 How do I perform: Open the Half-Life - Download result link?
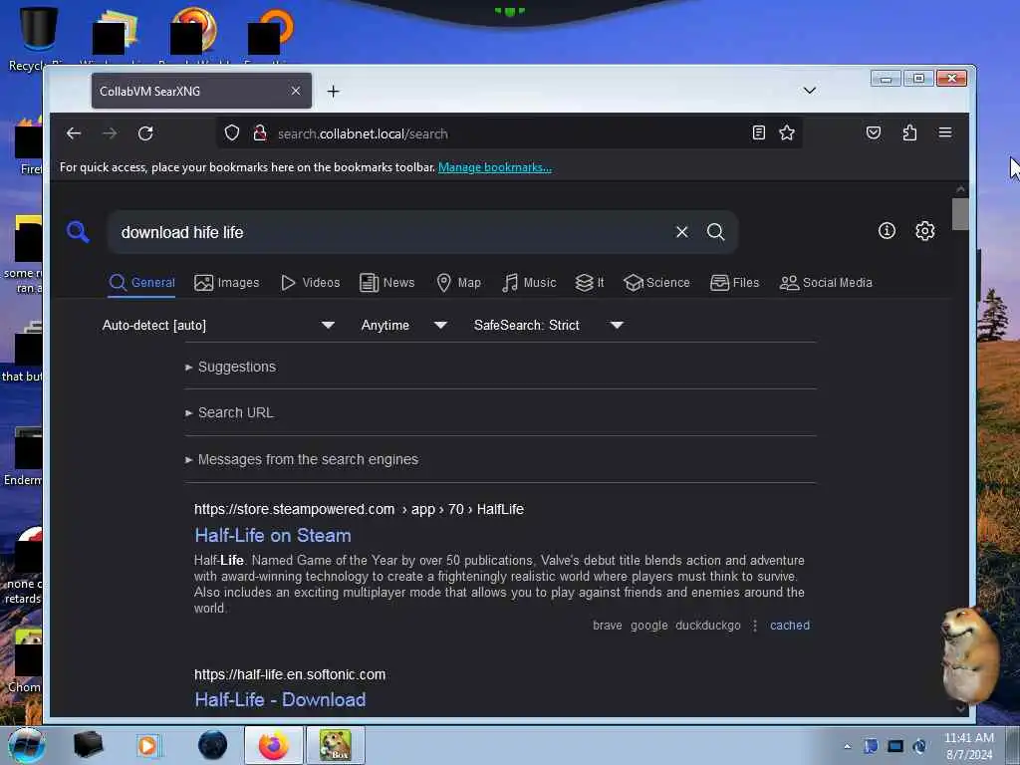280,700
